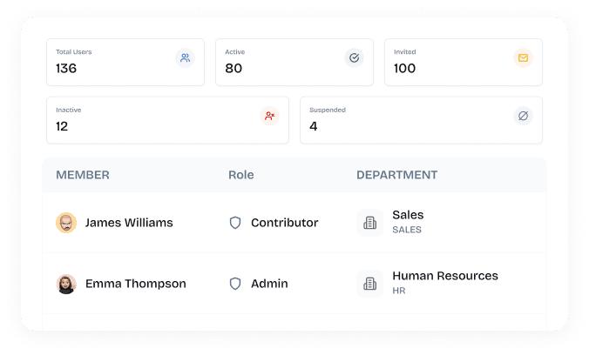This screenshot has width=589, height=355.
Task: Click the Active checkmark circle icon
Action: tap(355, 57)
